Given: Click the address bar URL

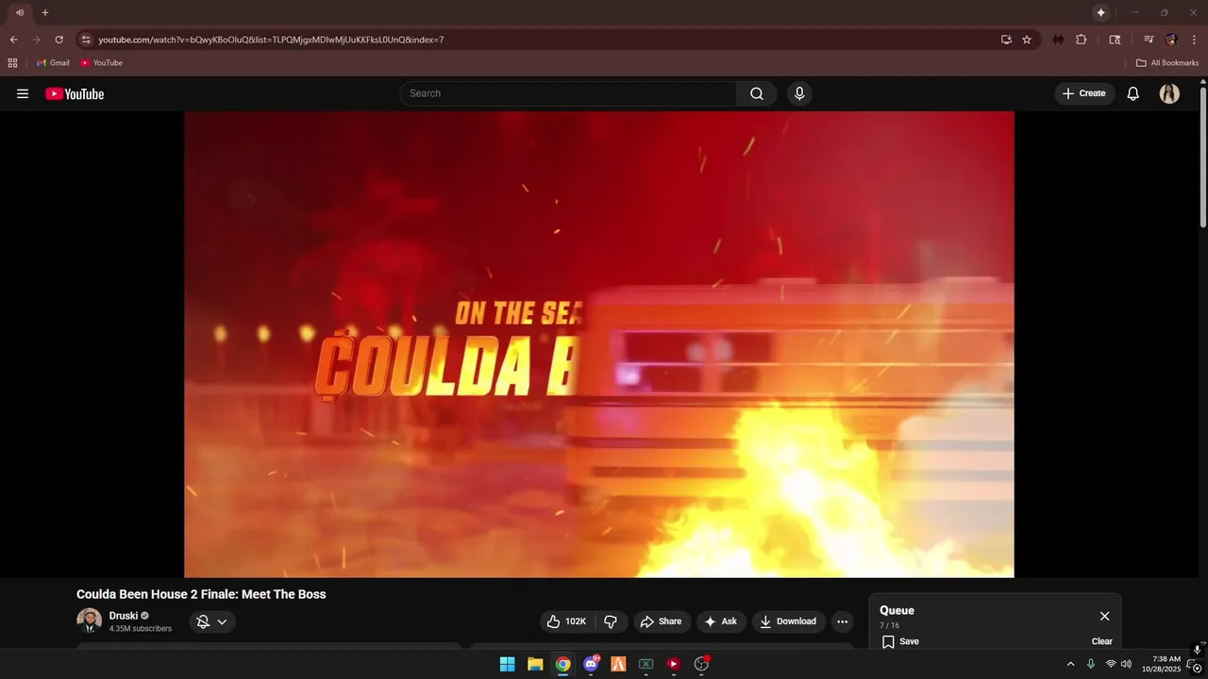Looking at the screenshot, I should (271, 40).
